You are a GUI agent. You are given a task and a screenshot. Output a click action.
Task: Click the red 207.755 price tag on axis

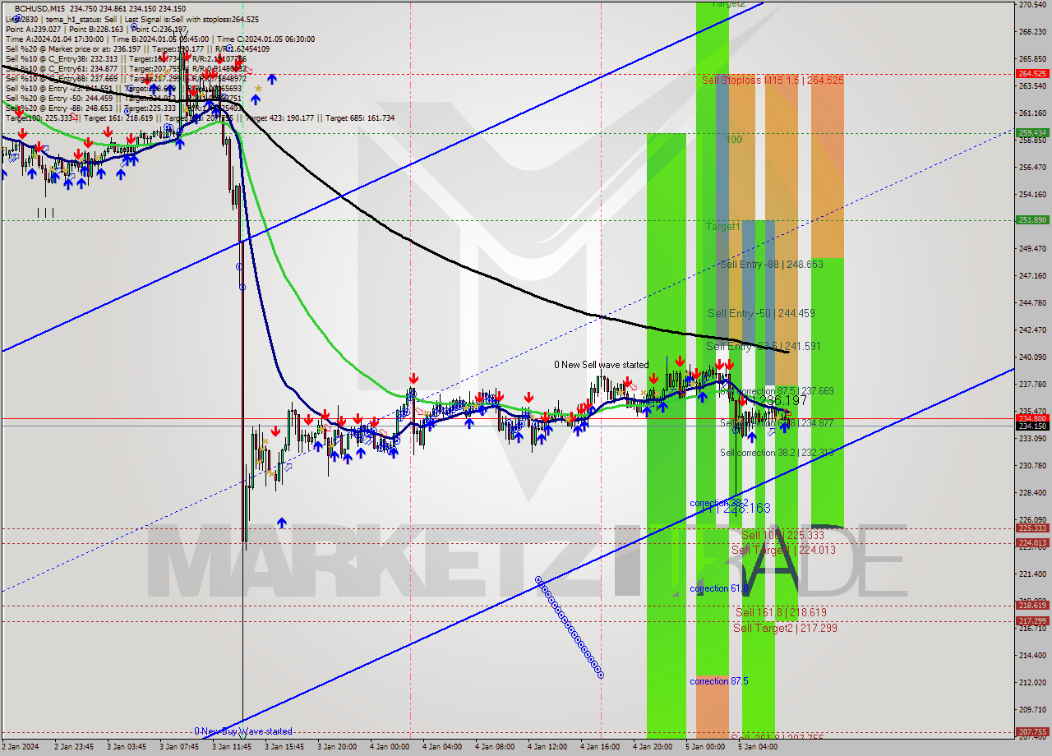1032,731
